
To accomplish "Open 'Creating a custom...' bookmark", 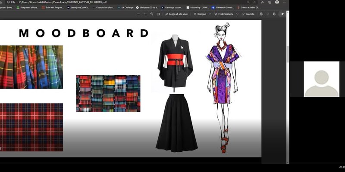I will click(172, 7).
